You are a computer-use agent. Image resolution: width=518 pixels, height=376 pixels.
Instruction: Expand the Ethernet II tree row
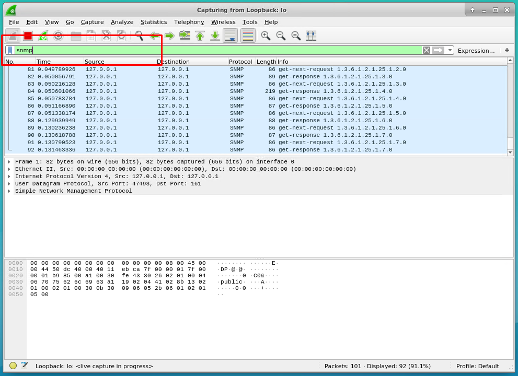9,169
